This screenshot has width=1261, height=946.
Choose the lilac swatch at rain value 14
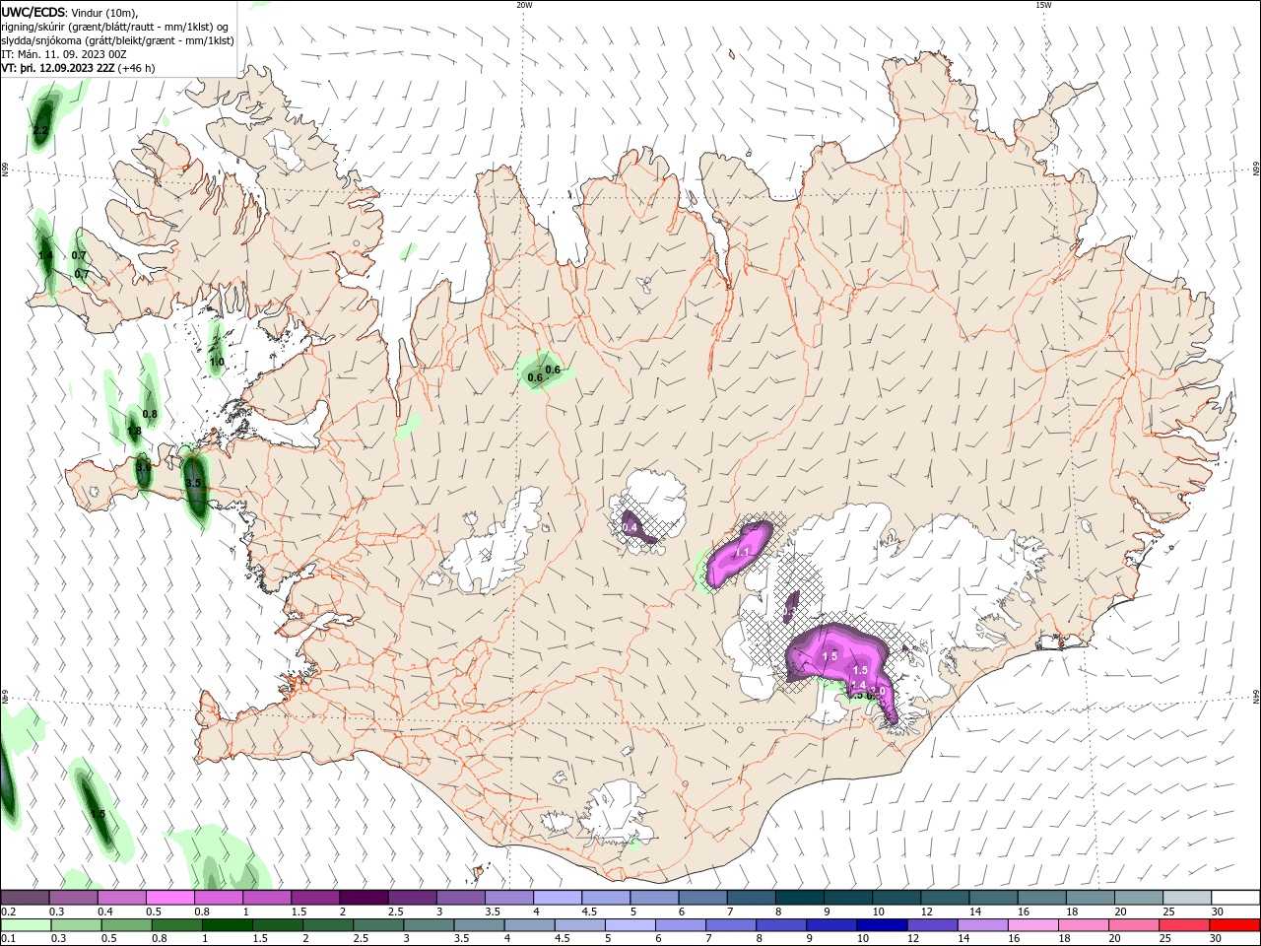pos(982,925)
